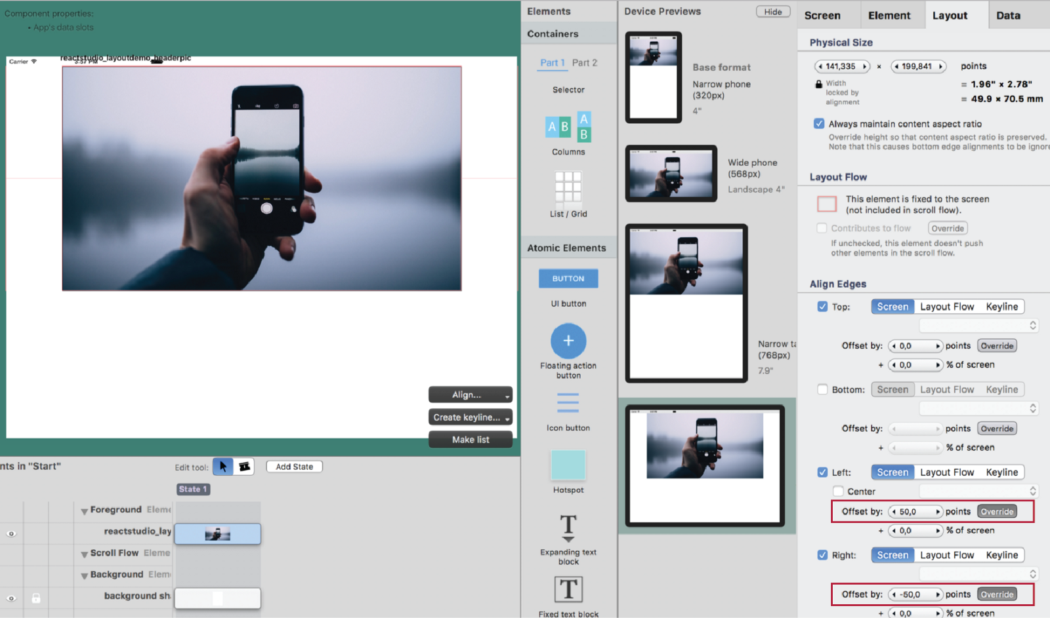Toggle the Center checkbox under Left

coord(838,492)
